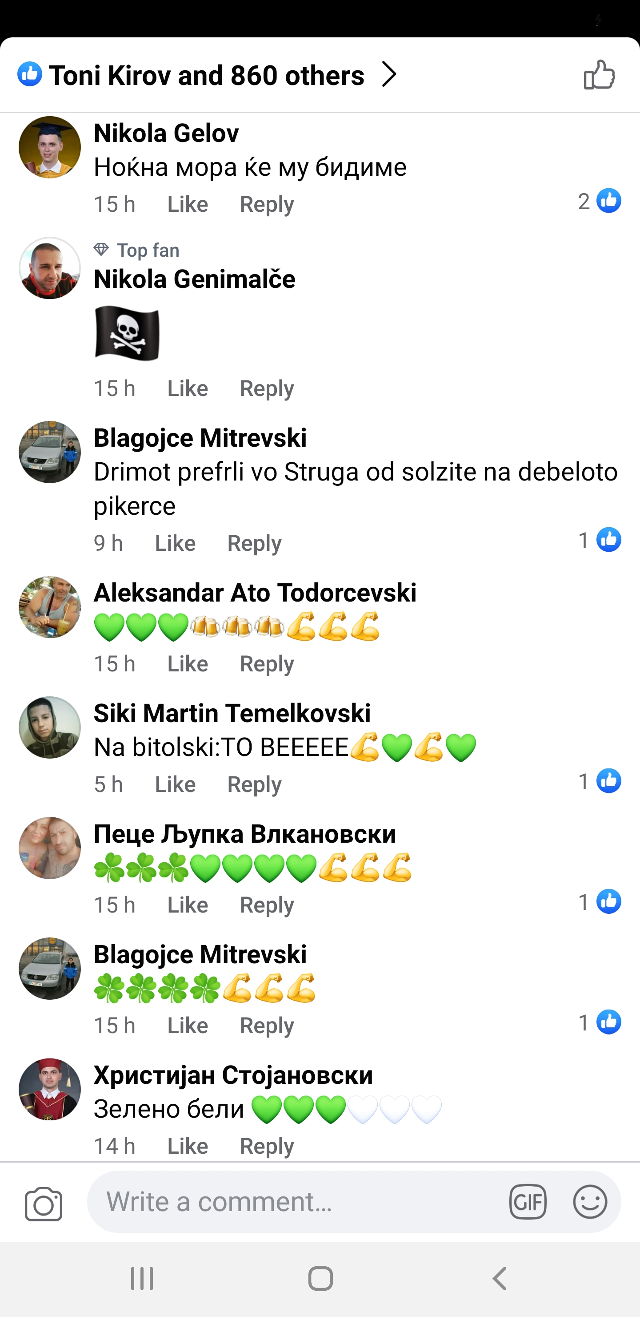Like Nikola Gelov's comment

tap(188, 204)
